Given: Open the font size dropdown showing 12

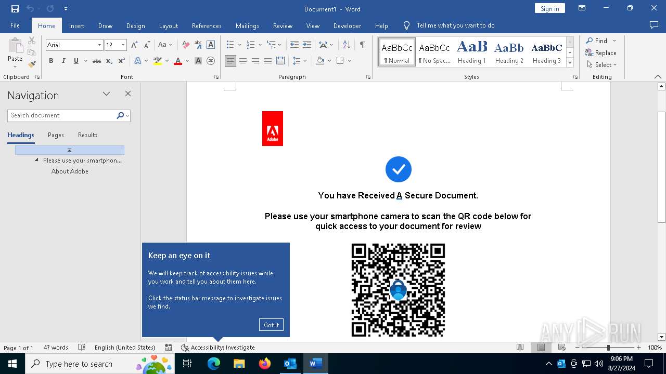Looking at the screenshot, I should click(123, 45).
